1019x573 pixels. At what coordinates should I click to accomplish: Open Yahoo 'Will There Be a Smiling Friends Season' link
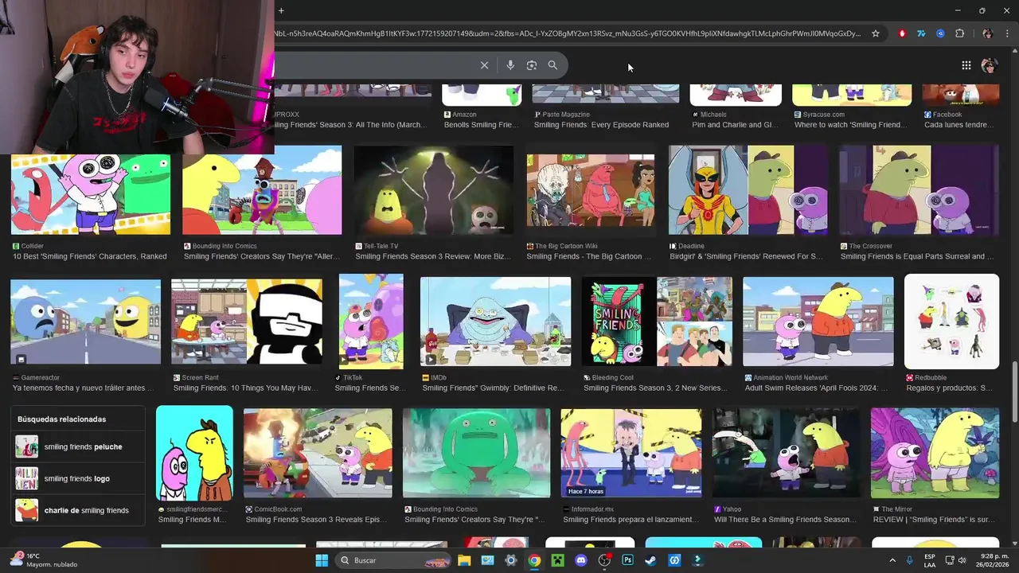[x=785, y=520]
